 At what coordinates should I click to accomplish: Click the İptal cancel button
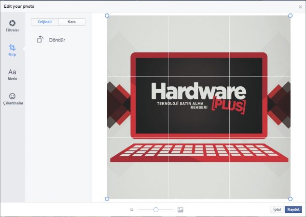point(277,209)
